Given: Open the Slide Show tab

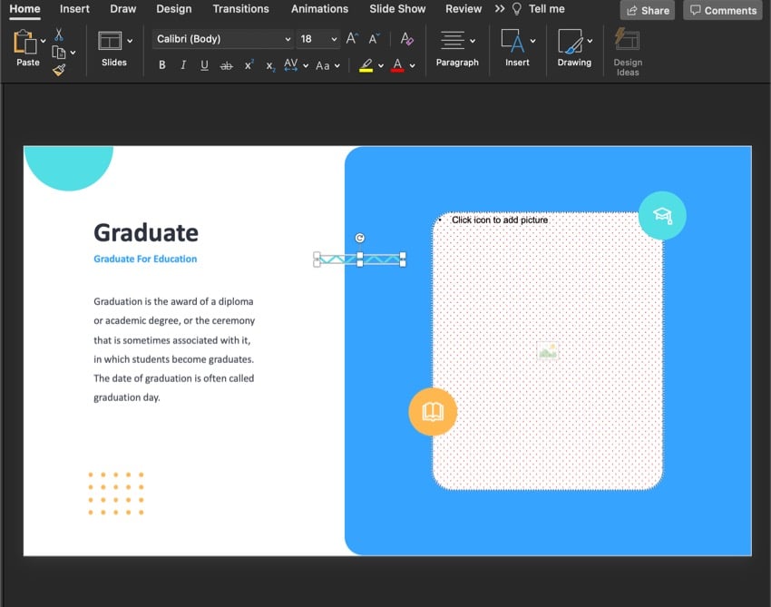Looking at the screenshot, I should click(397, 9).
